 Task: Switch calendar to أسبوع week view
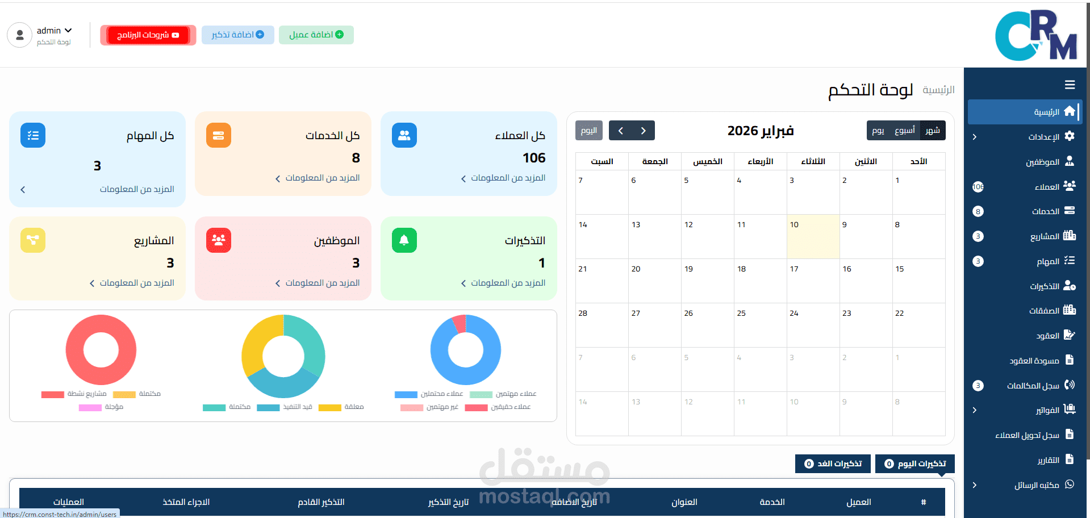pos(904,130)
